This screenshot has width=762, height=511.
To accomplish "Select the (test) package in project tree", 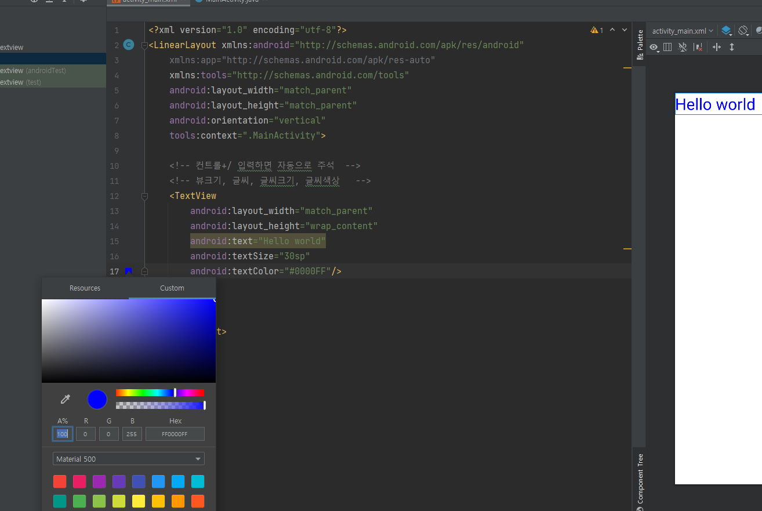I will pyautogui.click(x=53, y=82).
